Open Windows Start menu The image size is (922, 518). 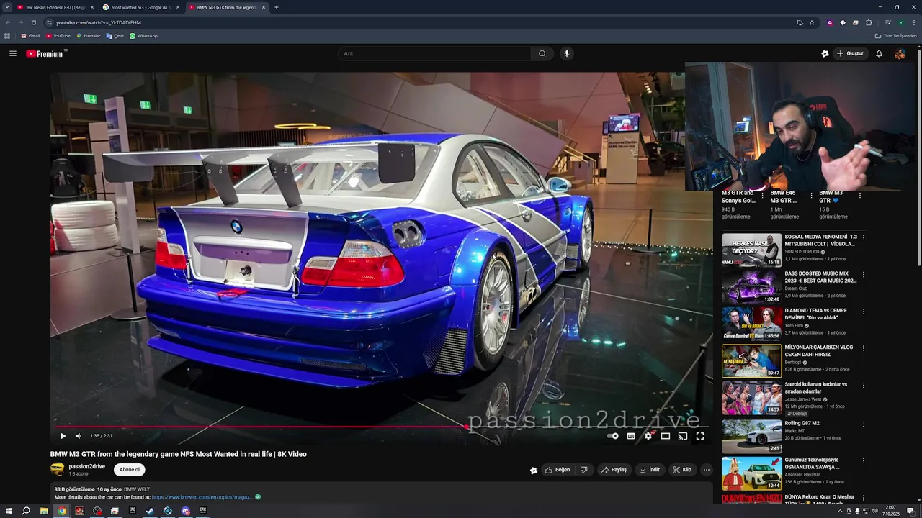coord(8,511)
